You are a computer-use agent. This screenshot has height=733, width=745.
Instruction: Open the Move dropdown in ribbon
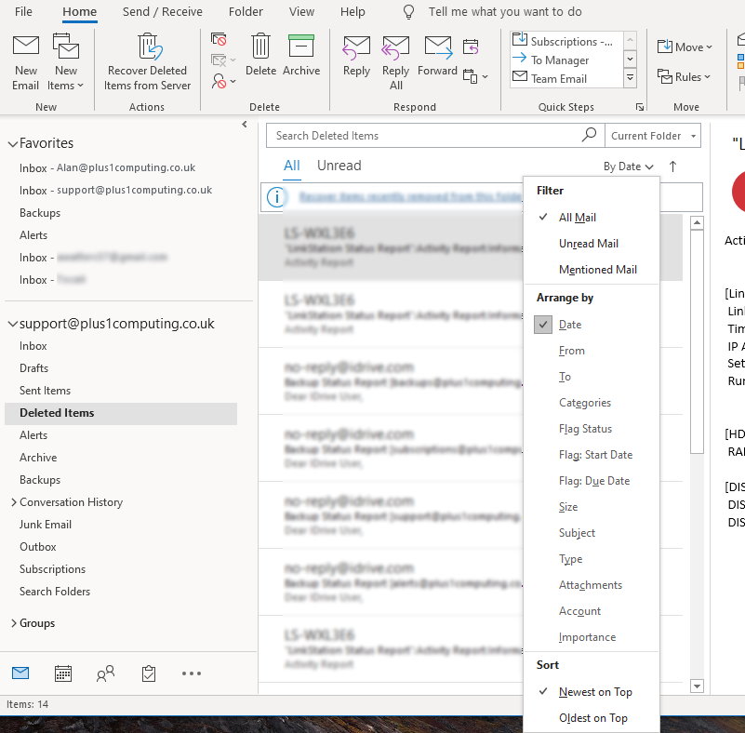[x=685, y=47]
